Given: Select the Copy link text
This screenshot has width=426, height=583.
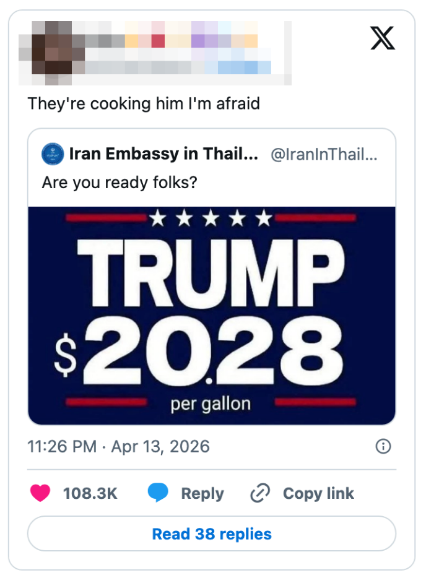Looking at the screenshot, I should (x=318, y=493).
